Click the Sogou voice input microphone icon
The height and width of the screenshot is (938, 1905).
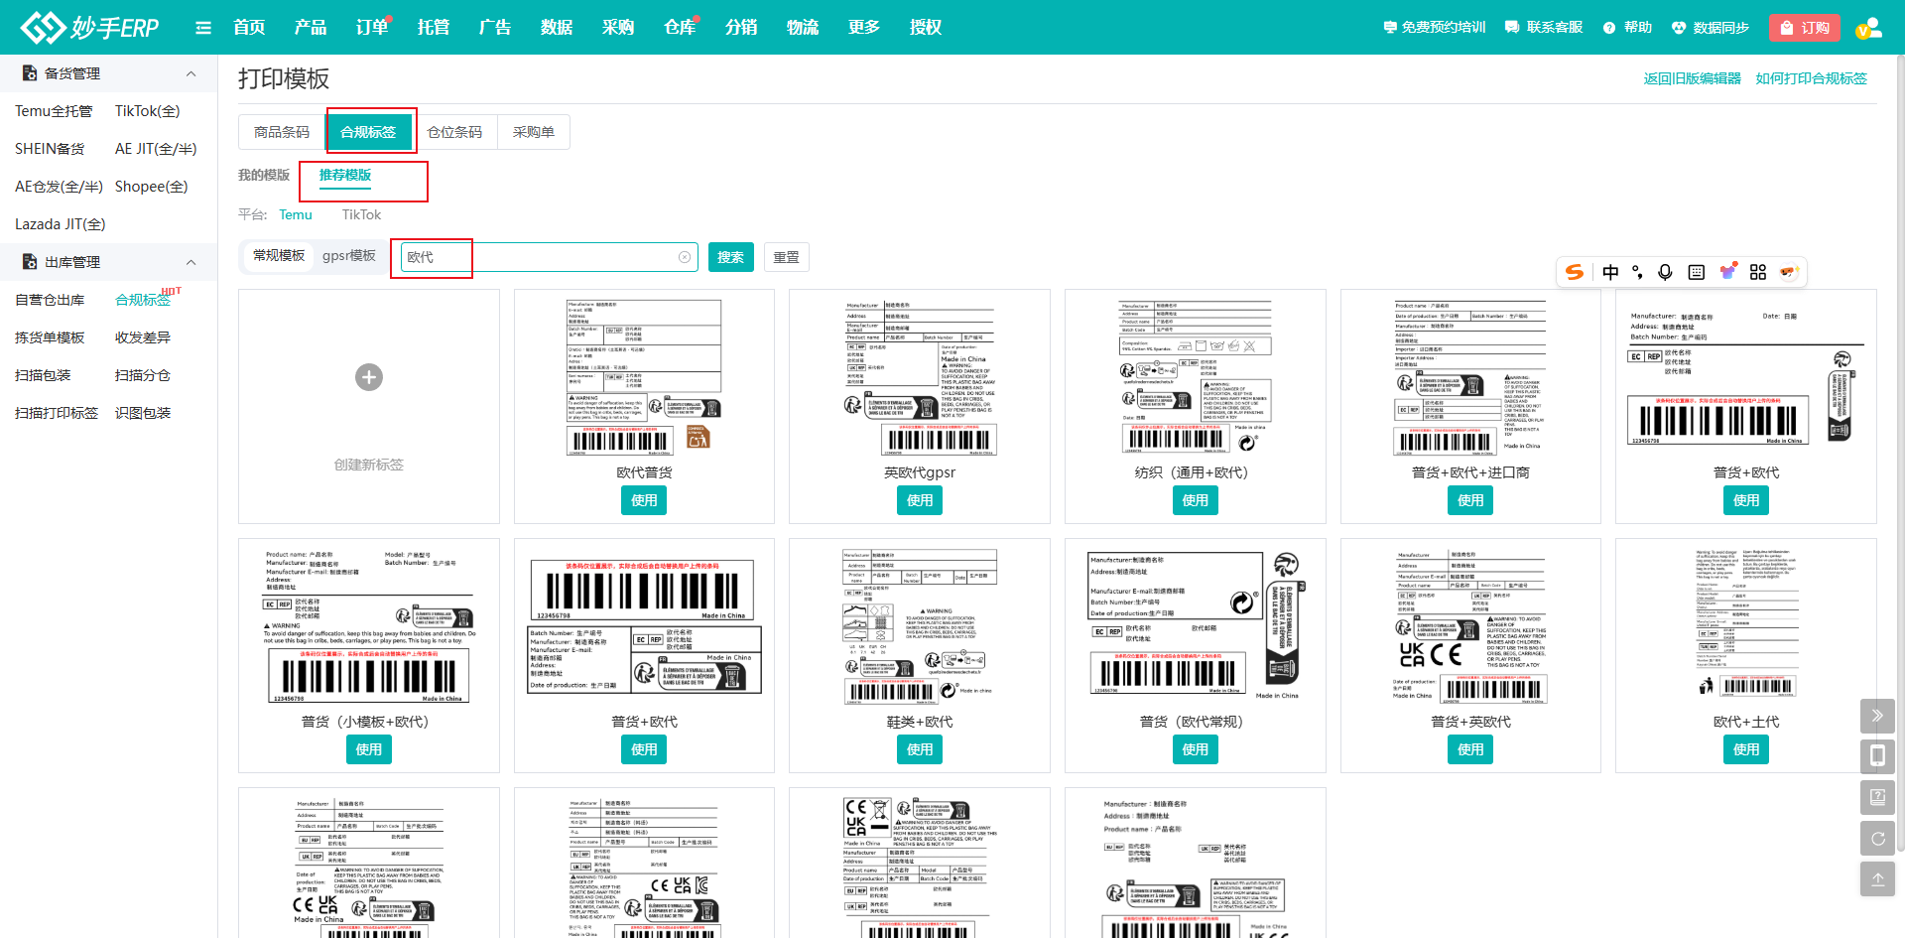[x=1665, y=272]
